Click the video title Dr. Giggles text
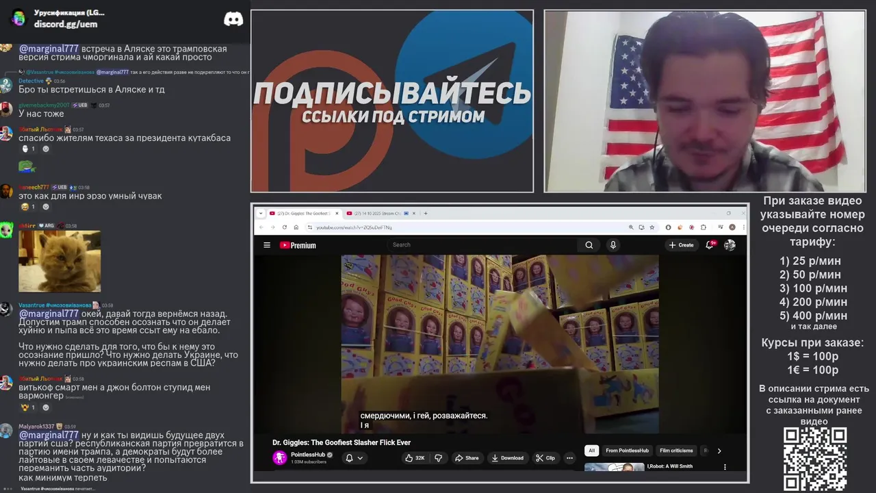876x493 pixels. tap(342, 442)
